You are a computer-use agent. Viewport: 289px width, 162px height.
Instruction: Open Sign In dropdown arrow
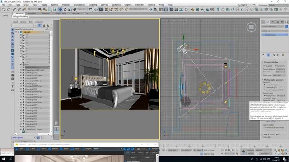point(254,5)
